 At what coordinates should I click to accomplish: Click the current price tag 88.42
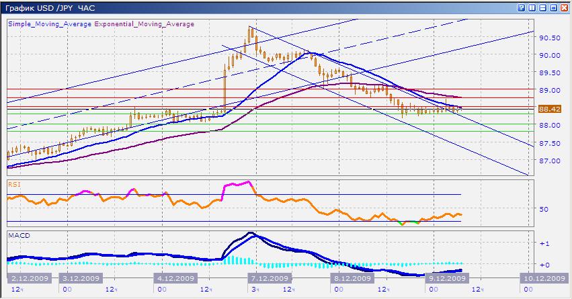[550, 108]
